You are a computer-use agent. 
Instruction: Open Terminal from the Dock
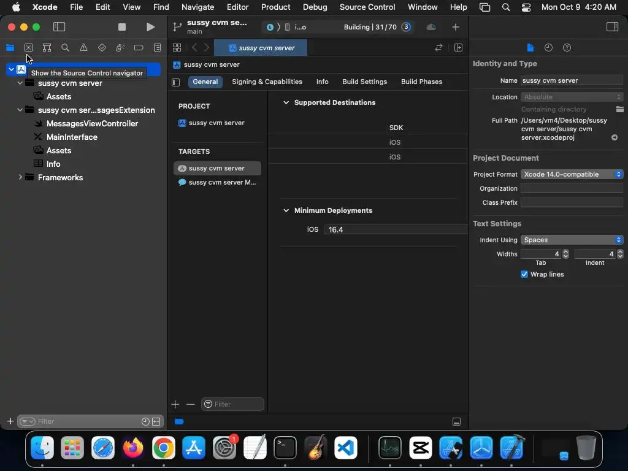click(285, 448)
